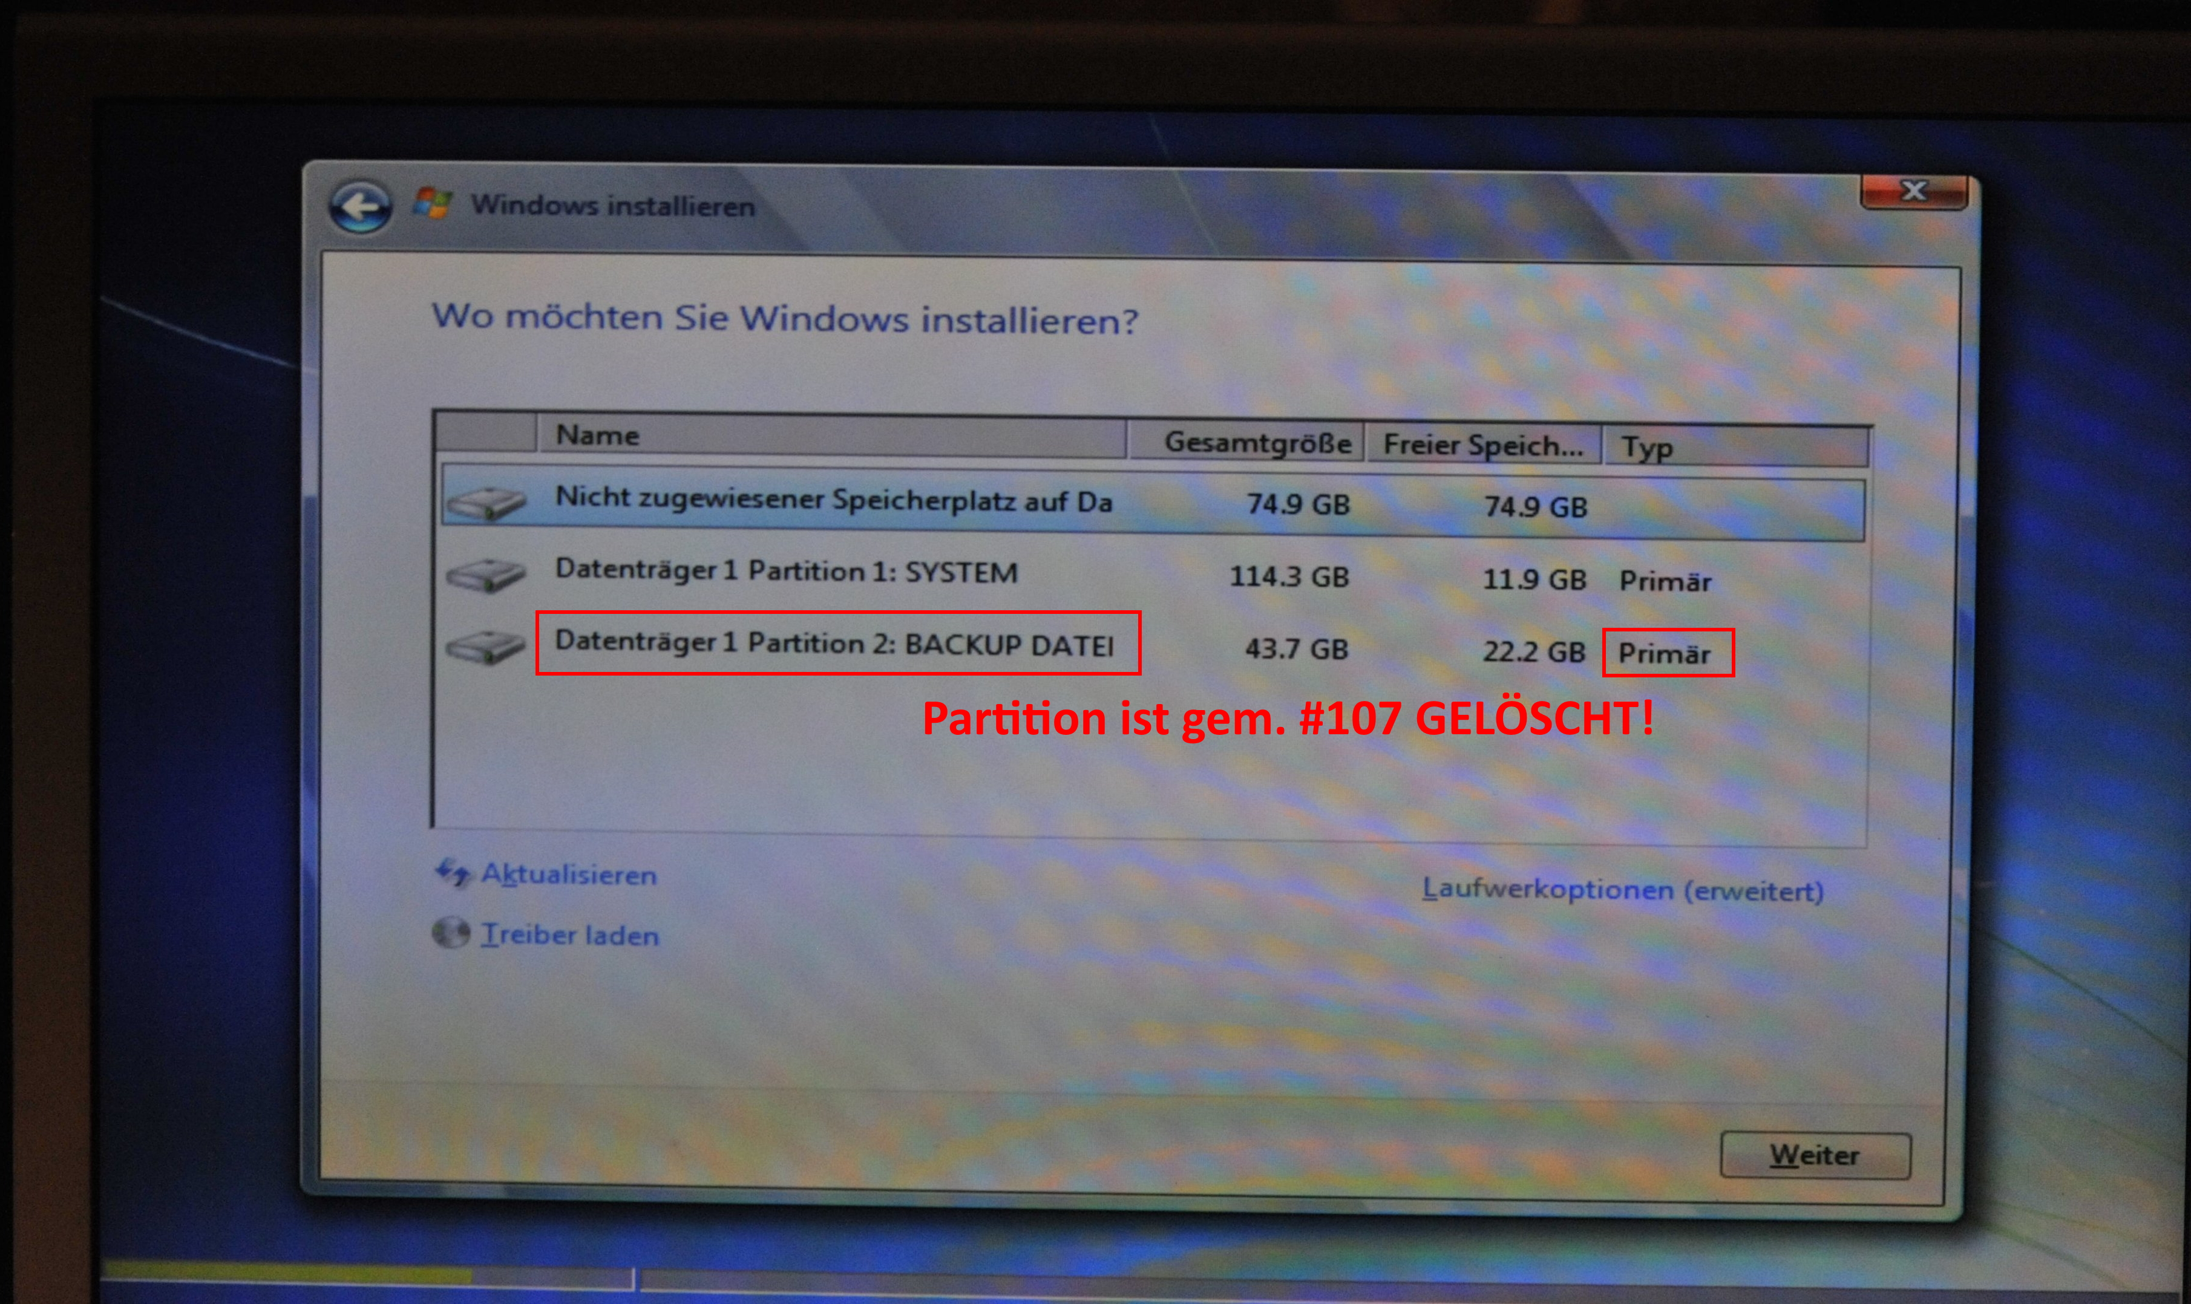This screenshot has height=1304, width=2191.
Task: Open the Aktualisieren link
Action: pos(569,875)
